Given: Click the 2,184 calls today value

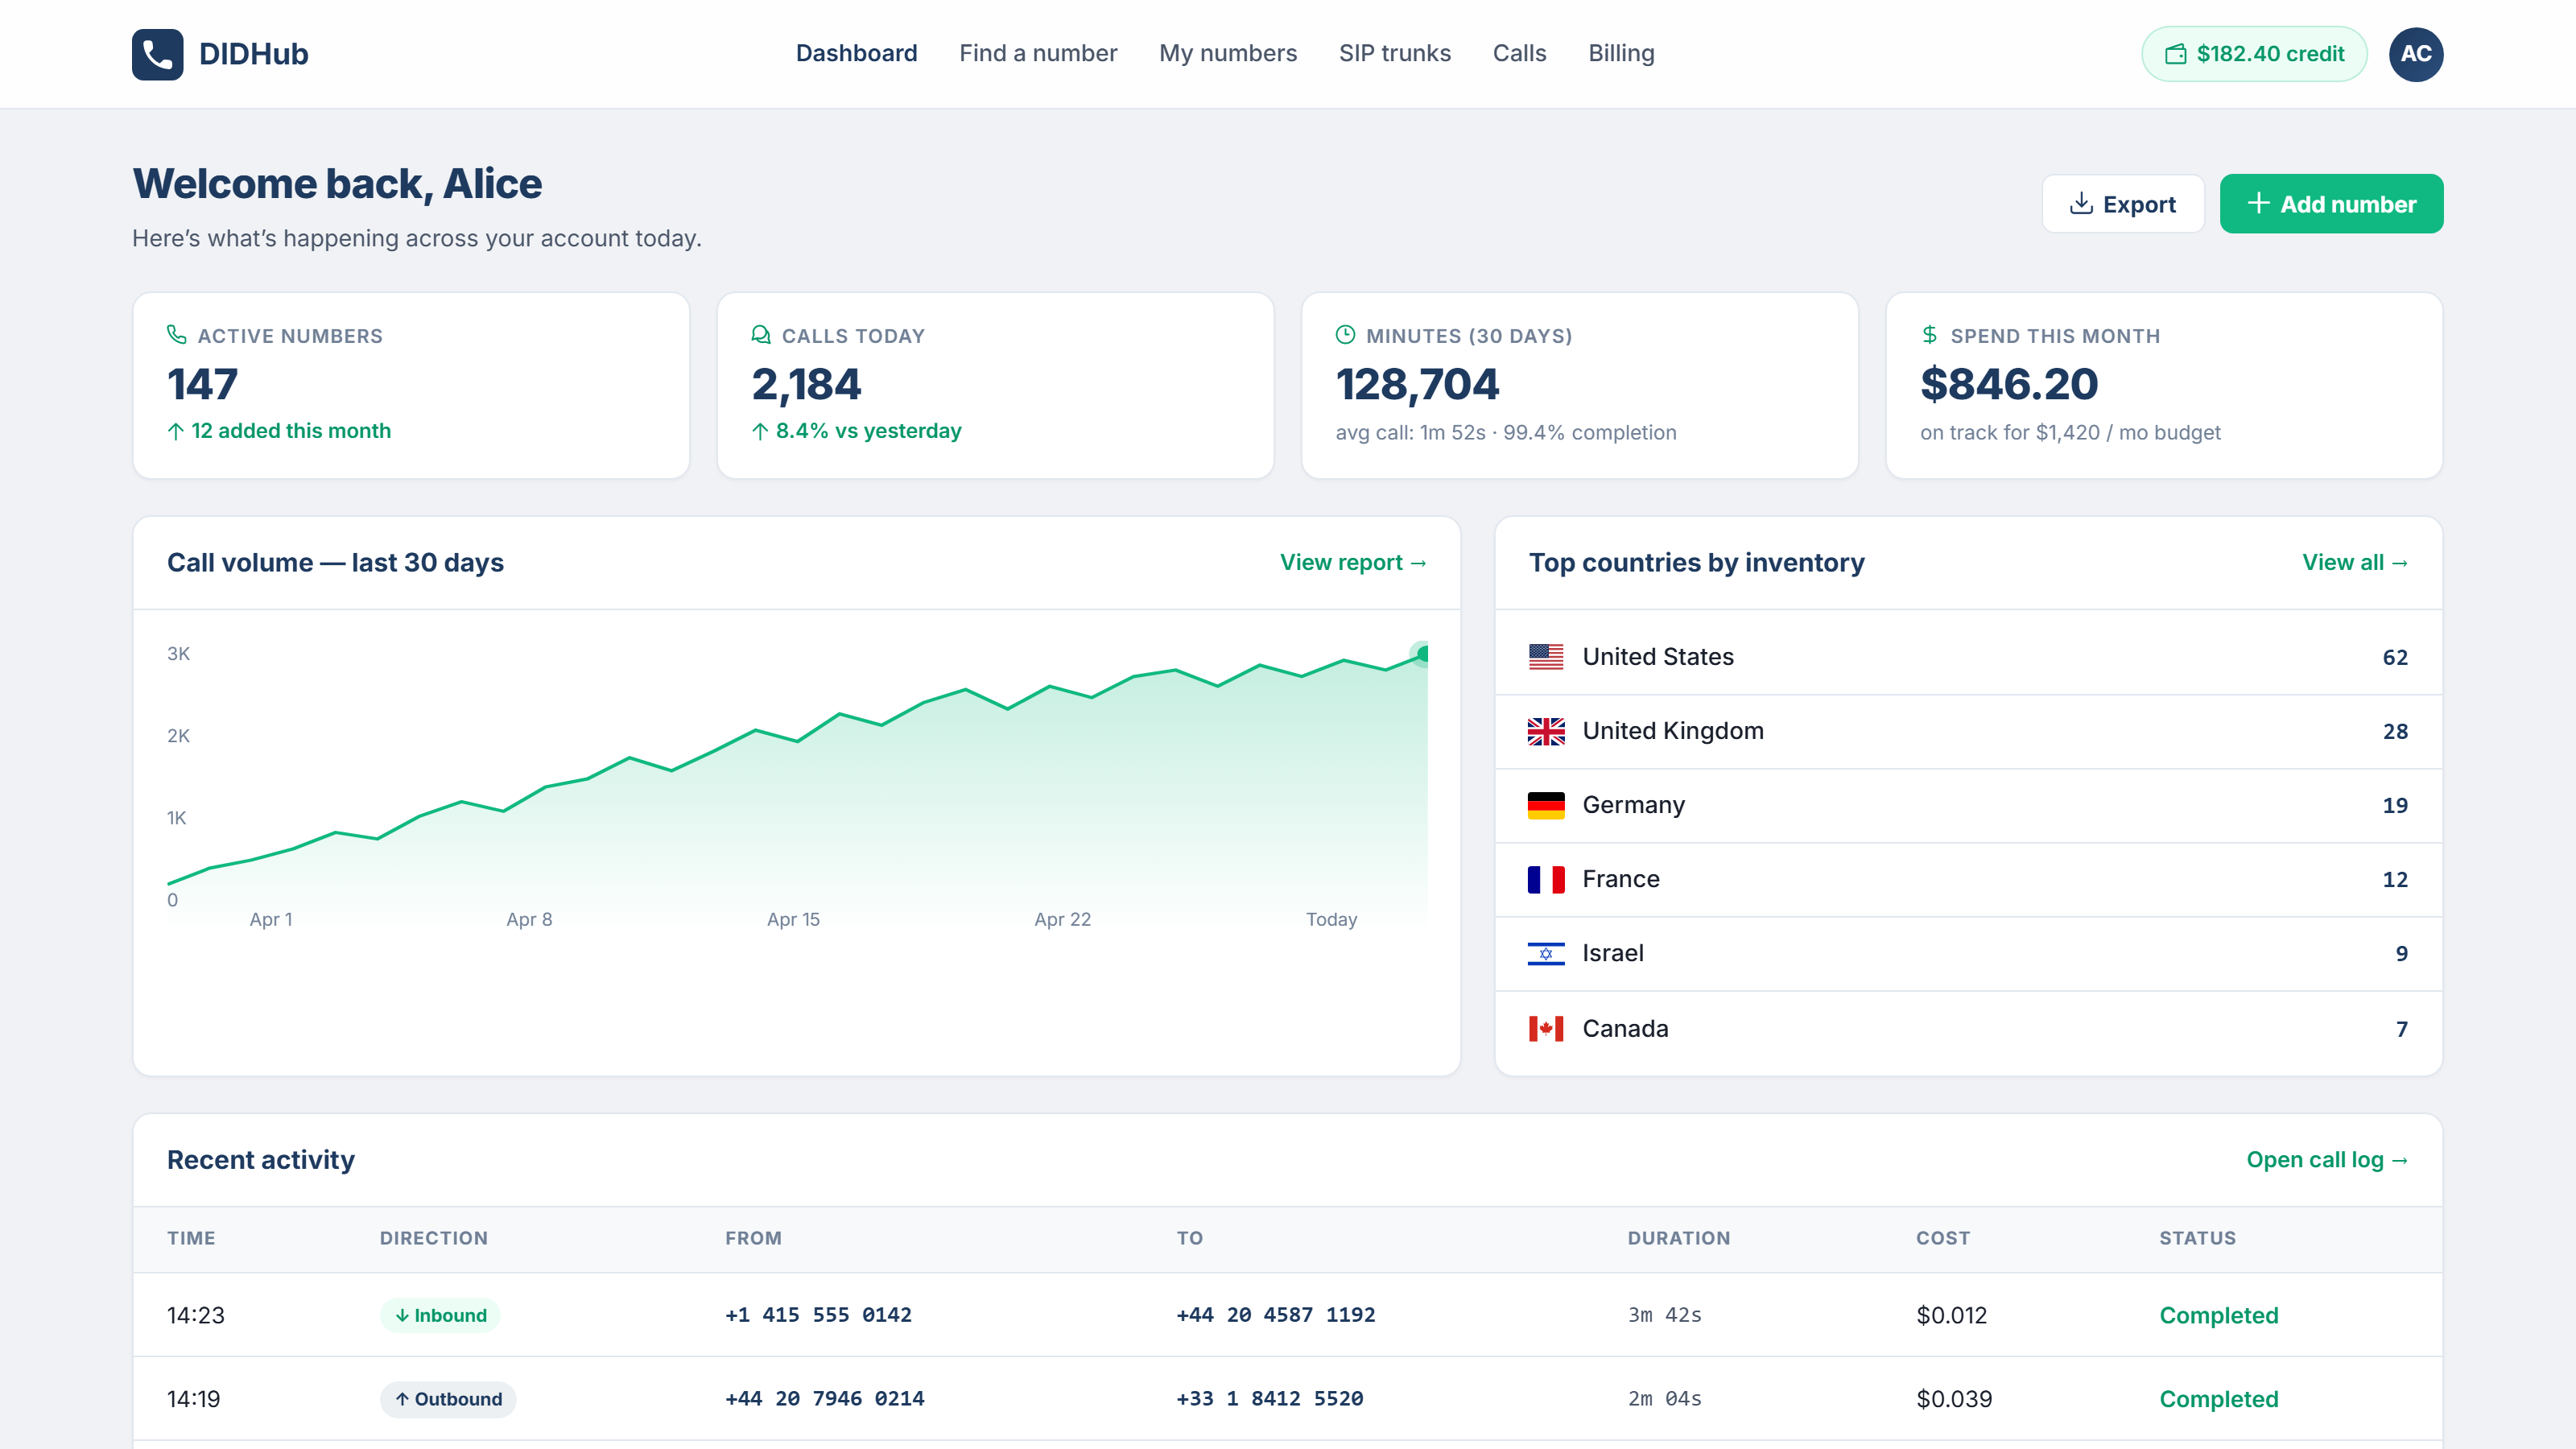Looking at the screenshot, I should tap(806, 384).
